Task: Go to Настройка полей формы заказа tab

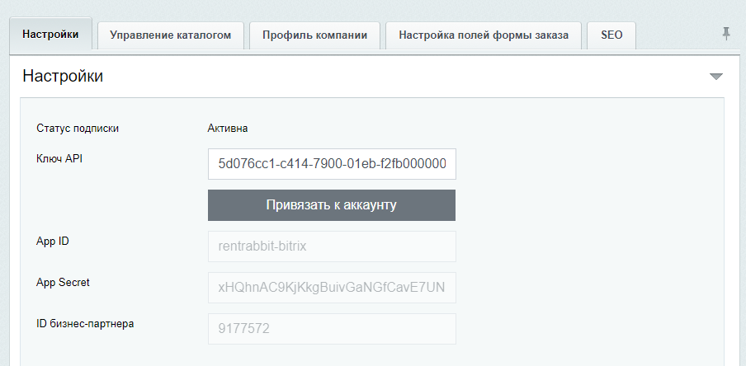Action: [x=483, y=35]
